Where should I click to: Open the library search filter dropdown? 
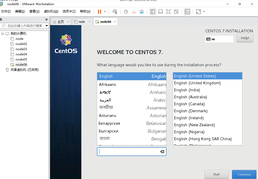point(47,26)
